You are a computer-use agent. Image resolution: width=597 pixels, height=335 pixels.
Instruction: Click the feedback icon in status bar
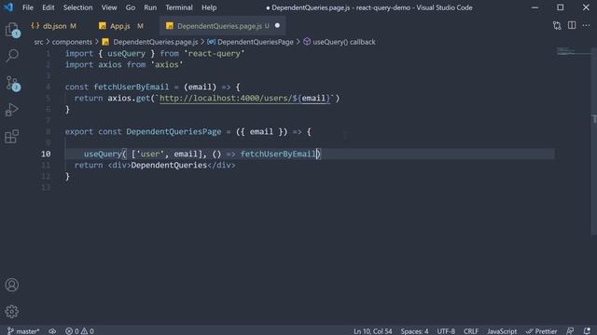[570, 331]
